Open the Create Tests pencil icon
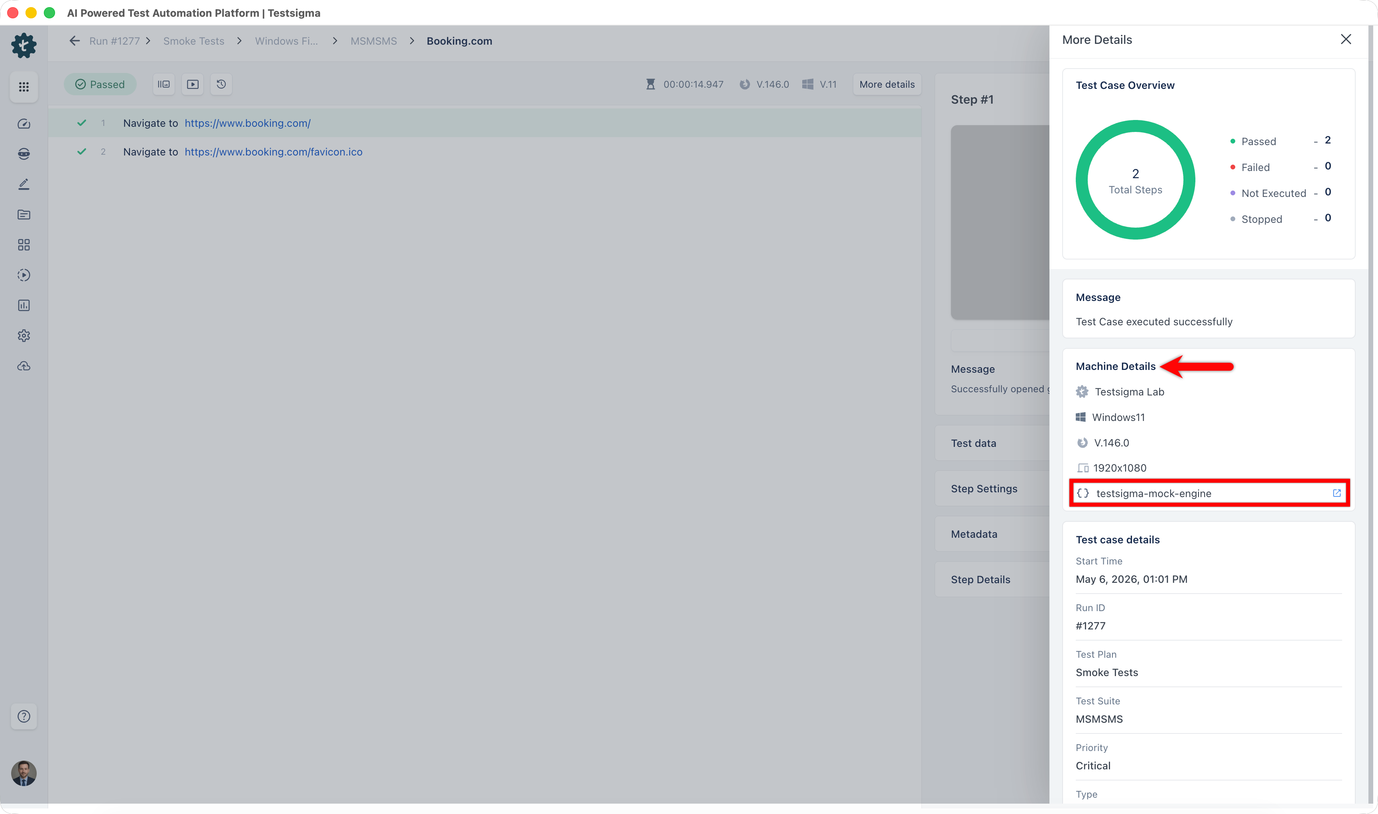 [24, 184]
